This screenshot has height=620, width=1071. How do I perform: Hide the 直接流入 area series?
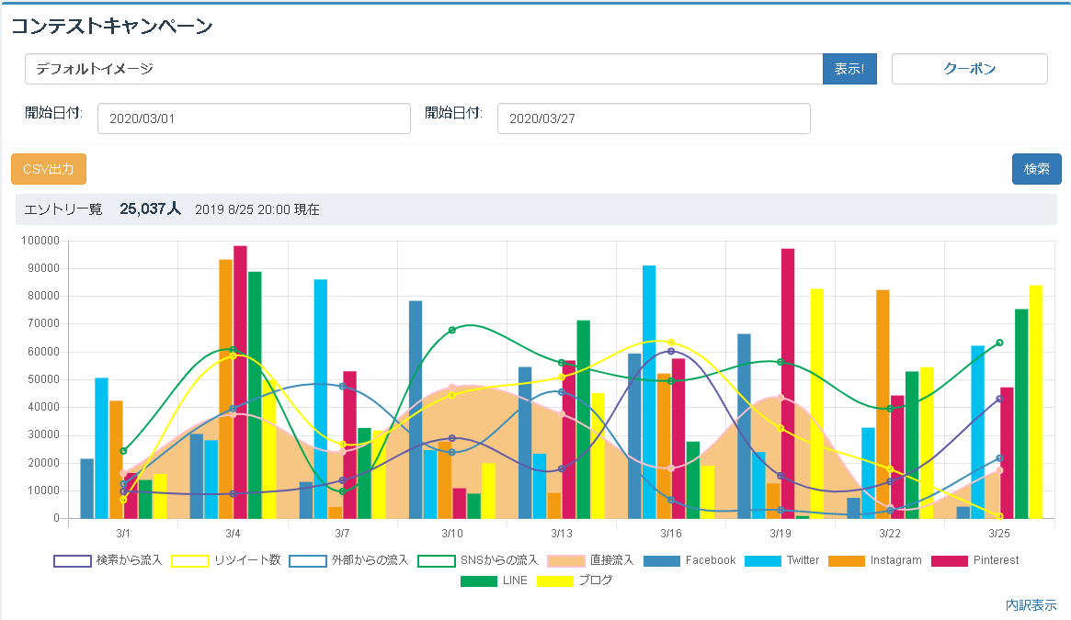590,560
